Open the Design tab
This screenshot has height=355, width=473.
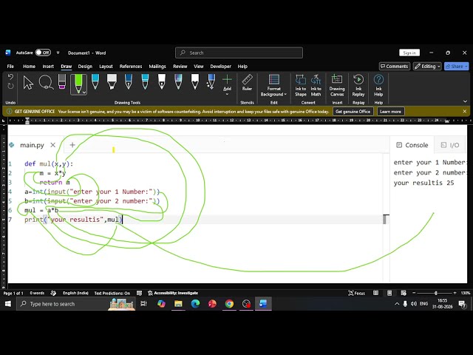(x=85, y=67)
